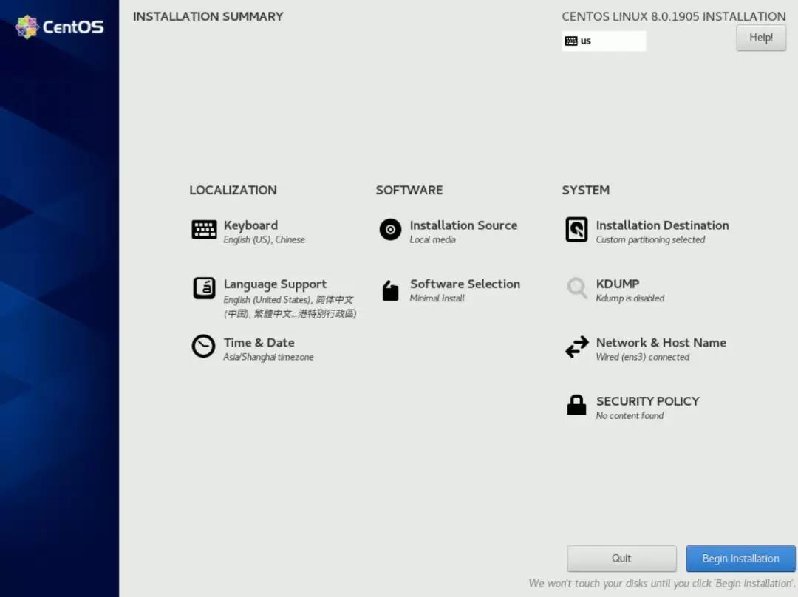Click the Begin Installation button
The image size is (798, 597).
tap(740, 559)
